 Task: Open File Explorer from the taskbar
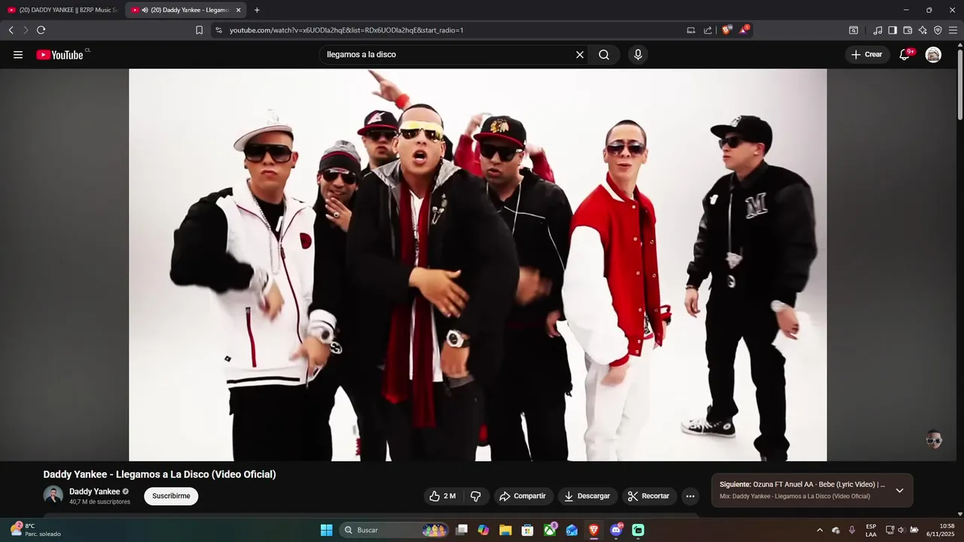pyautogui.click(x=505, y=530)
